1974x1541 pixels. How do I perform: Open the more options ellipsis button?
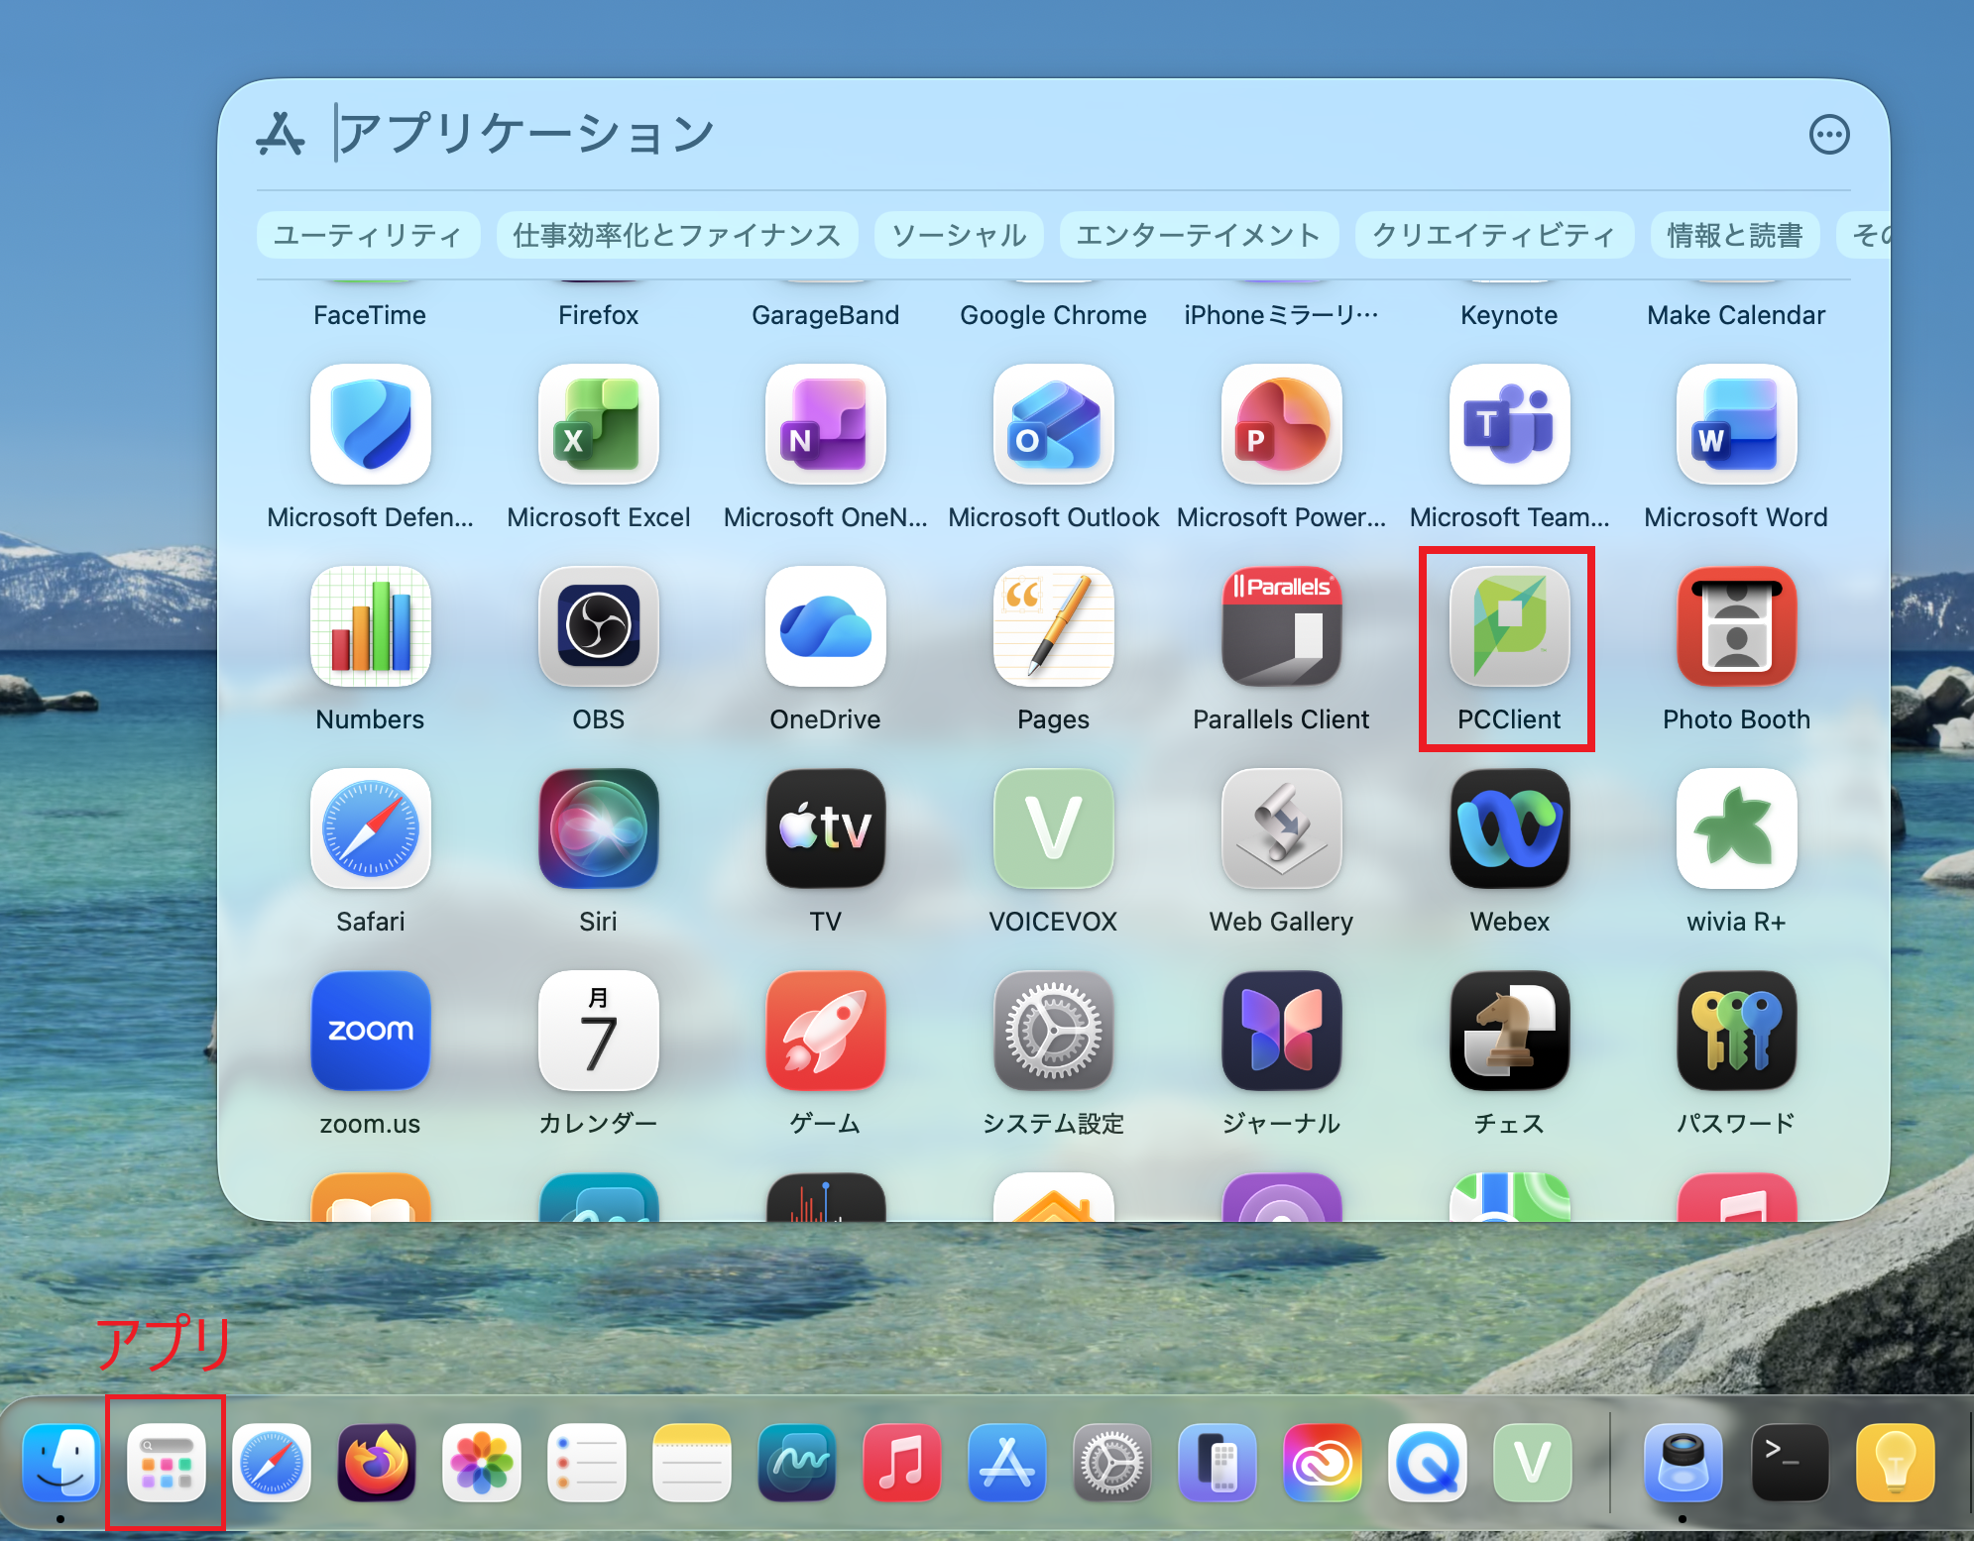1829,134
